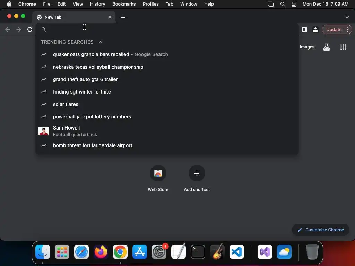The image size is (355, 266).
Task: Open a new tab with plus button
Action: click(x=123, y=17)
